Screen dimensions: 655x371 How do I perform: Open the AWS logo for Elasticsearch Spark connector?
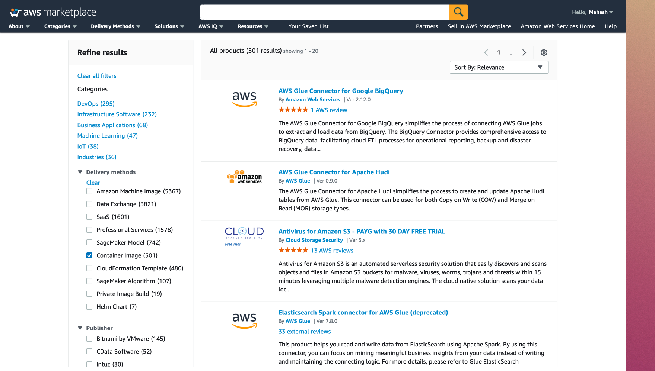tap(245, 320)
